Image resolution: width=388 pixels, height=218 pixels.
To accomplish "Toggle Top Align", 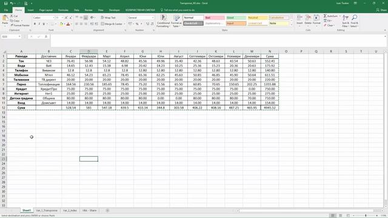I will [x=77, y=18].
